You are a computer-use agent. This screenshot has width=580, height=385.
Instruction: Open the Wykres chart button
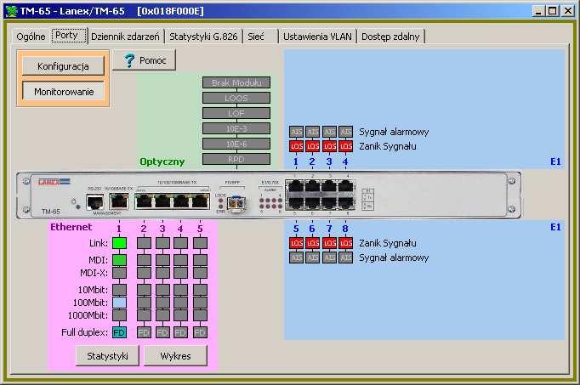pos(175,356)
